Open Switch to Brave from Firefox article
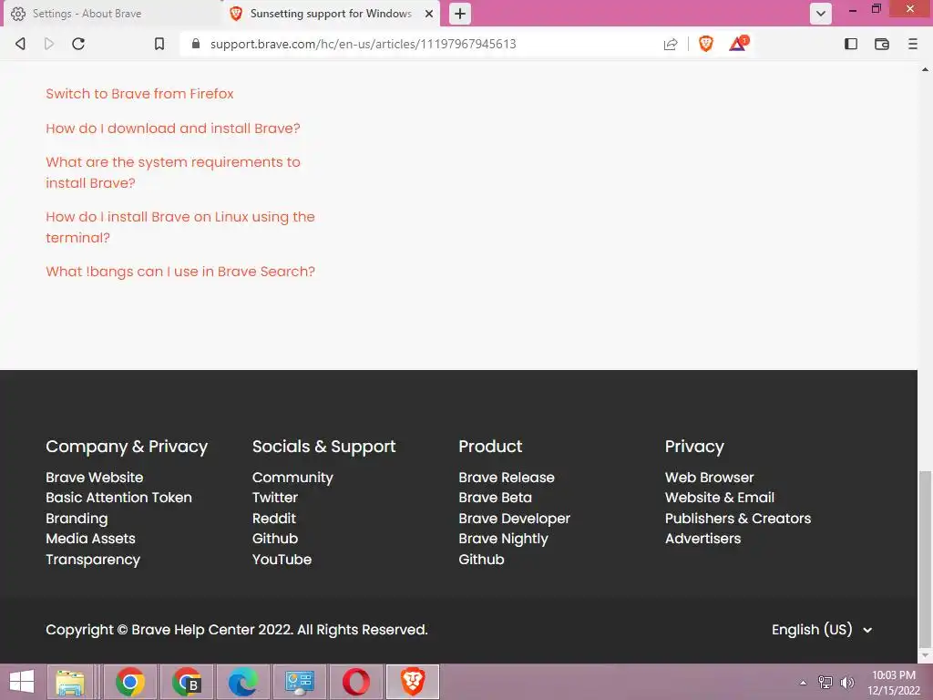The image size is (933, 700). [x=139, y=94]
